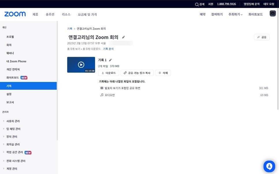Viewport: 279px width, 174px height.
Task: Click the 301 MB file size
Action: click(263, 88)
